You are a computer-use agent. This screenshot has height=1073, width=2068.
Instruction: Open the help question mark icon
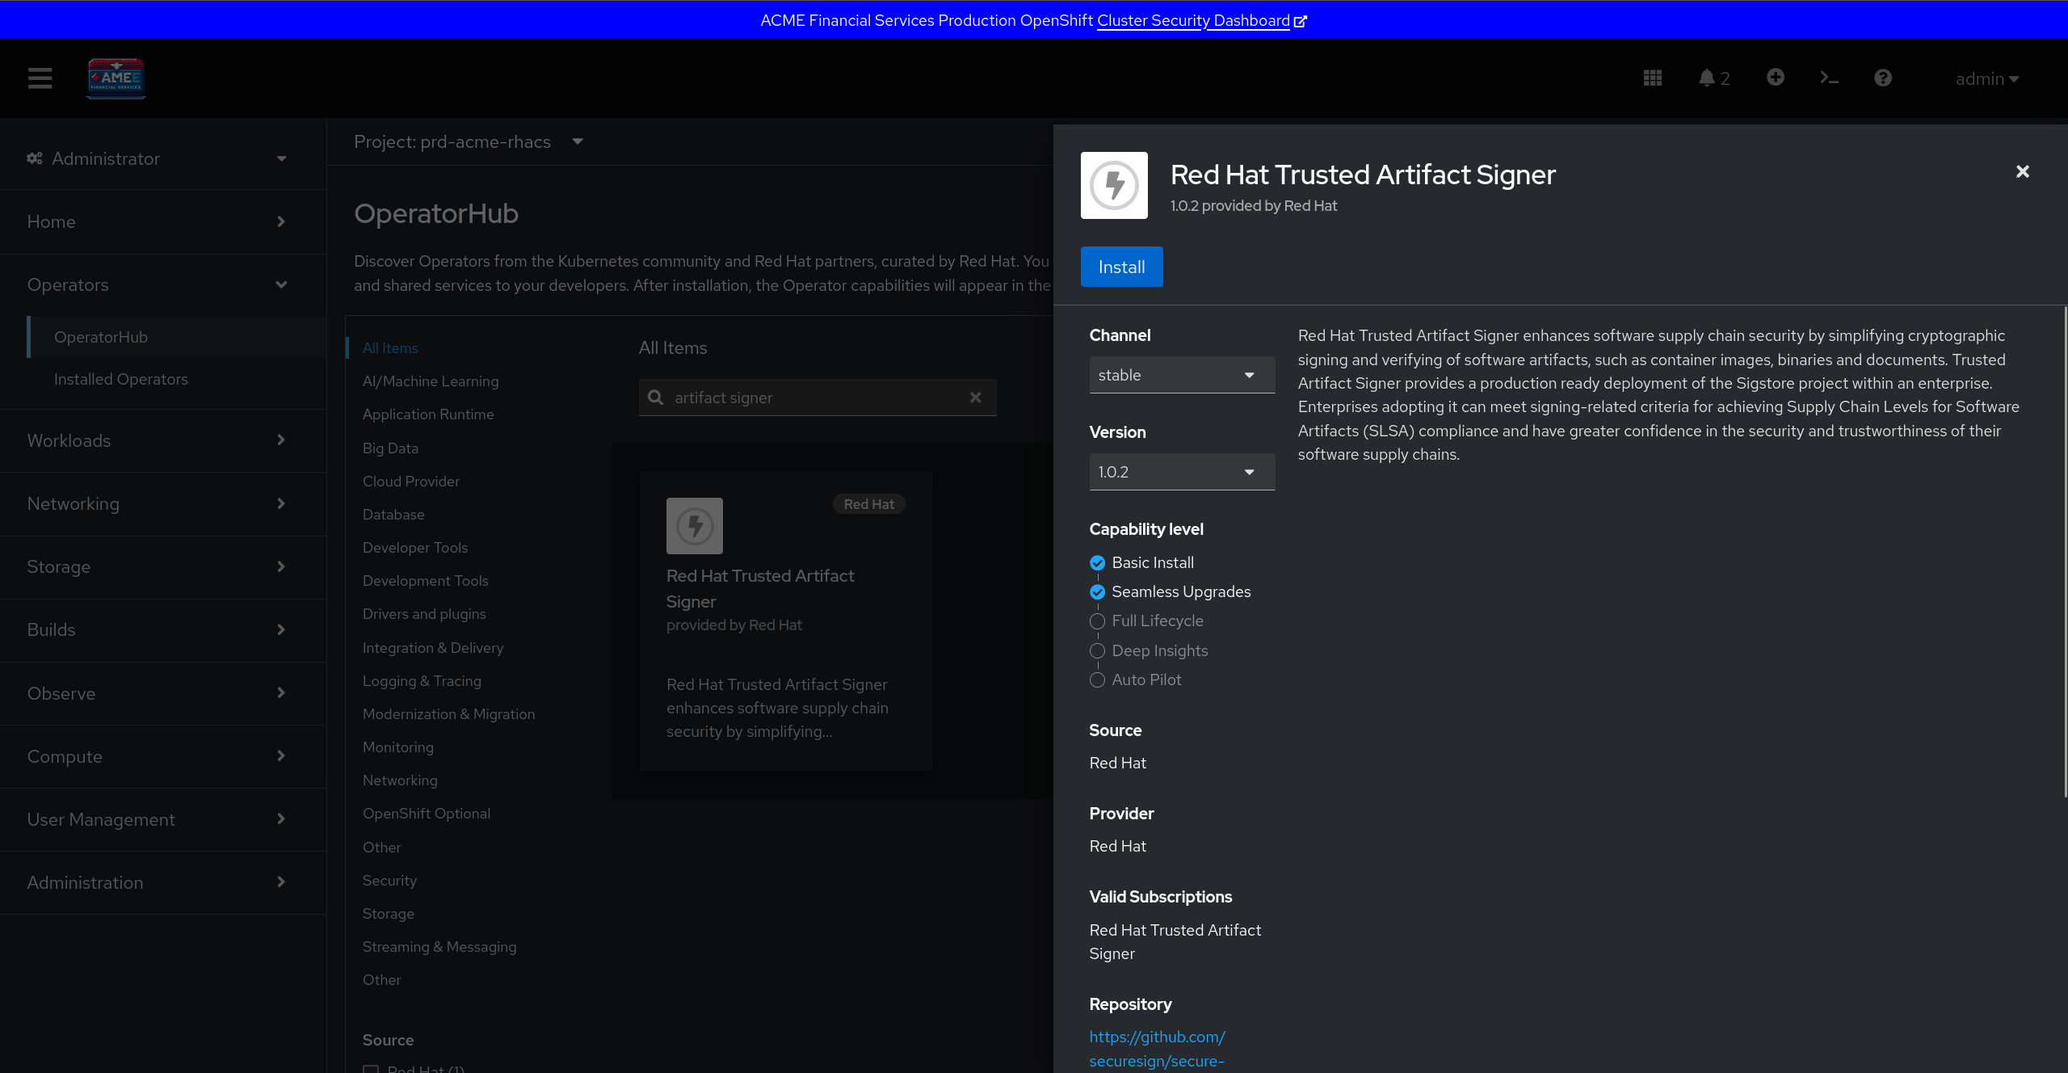(x=1882, y=78)
